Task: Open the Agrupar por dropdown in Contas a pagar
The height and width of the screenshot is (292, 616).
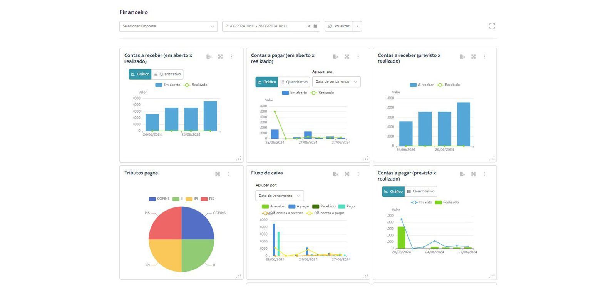Action: point(336,82)
